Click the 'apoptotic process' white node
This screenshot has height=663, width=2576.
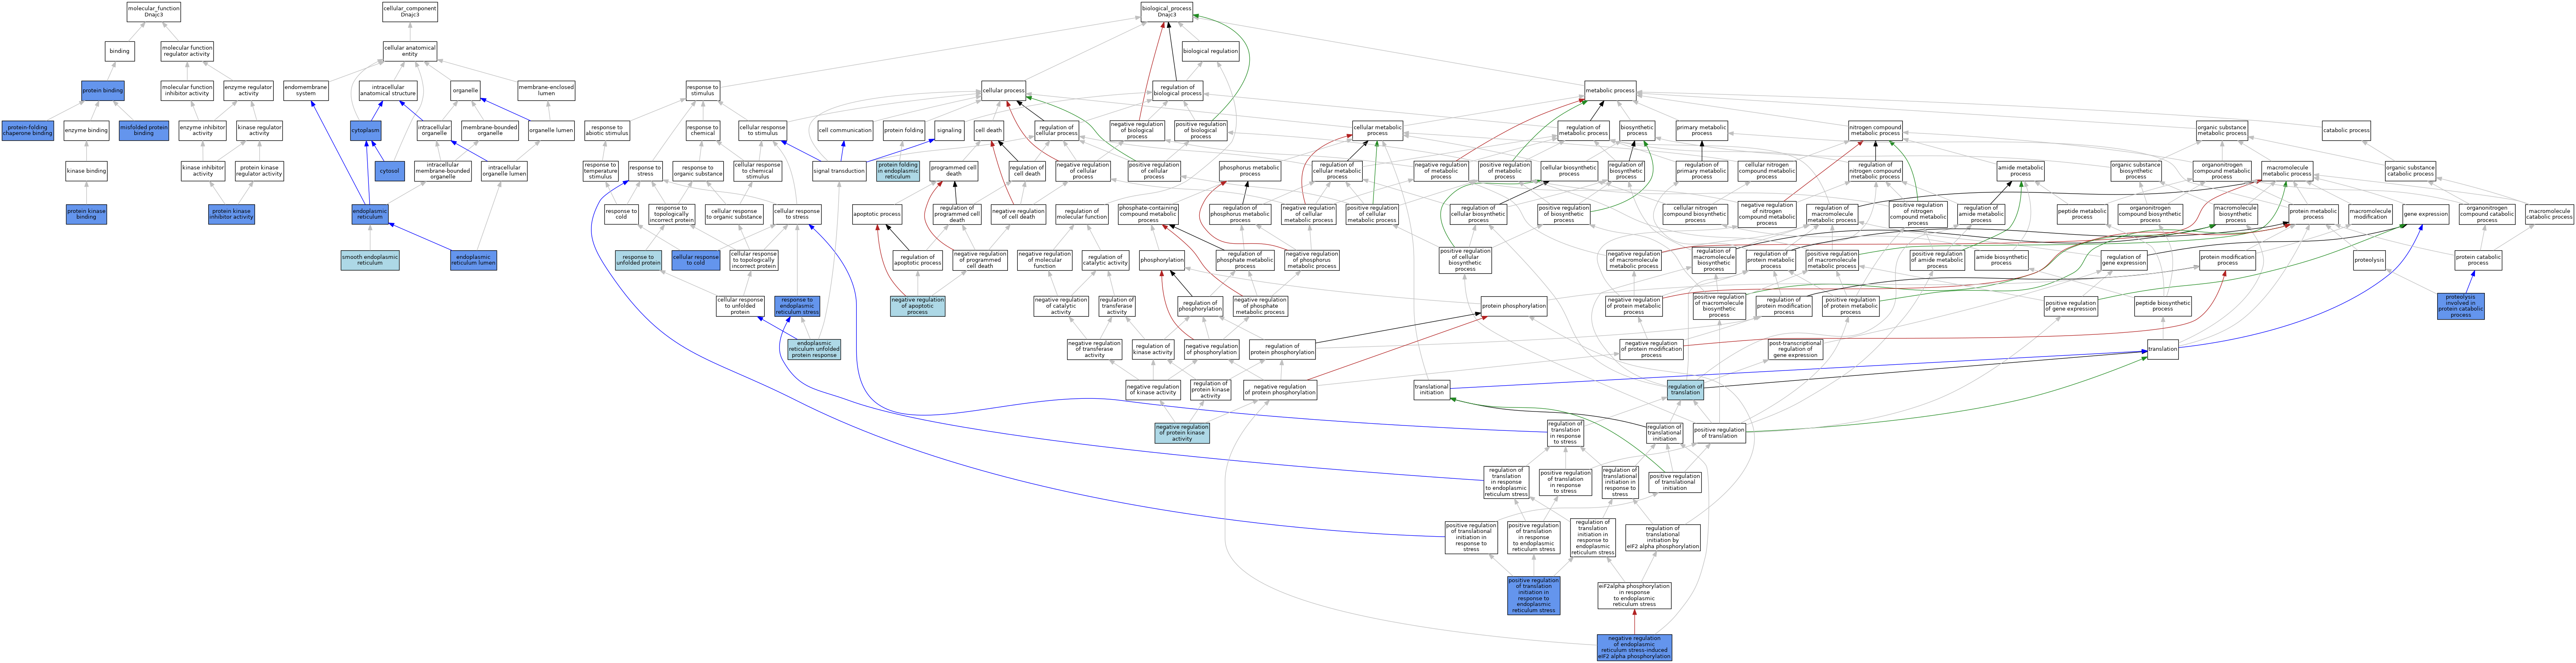click(877, 214)
